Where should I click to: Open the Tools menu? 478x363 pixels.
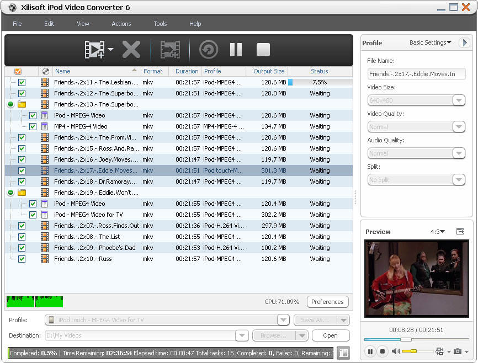160,24
